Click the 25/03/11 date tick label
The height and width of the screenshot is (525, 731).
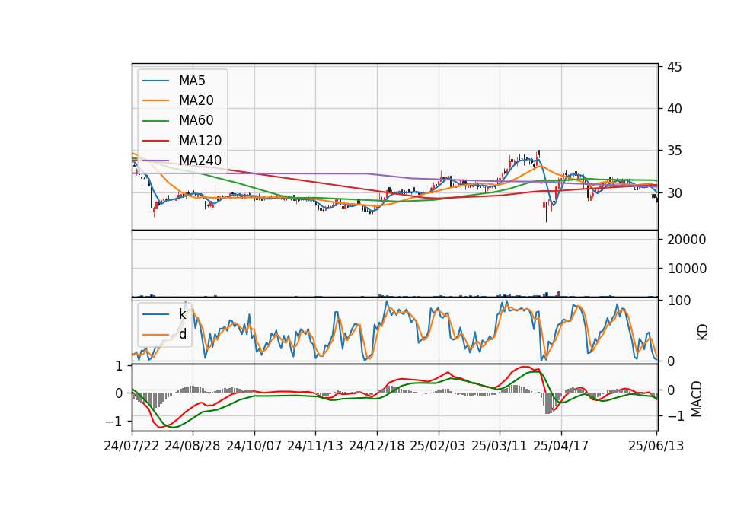[500, 446]
